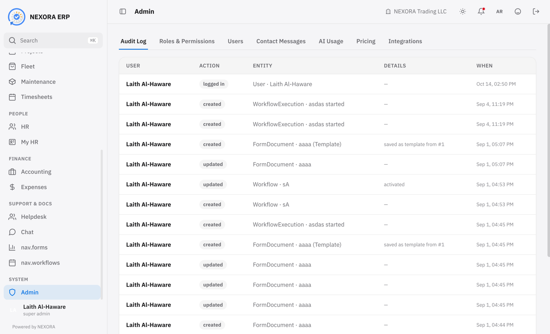This screenshot has width=550, height=334.
Task: Click 'Powered by NEXORA' footer text
Action: coord(34,327)
